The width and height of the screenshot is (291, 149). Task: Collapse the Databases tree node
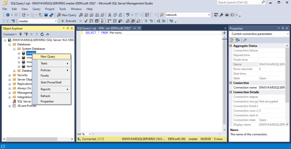[10, 44]
